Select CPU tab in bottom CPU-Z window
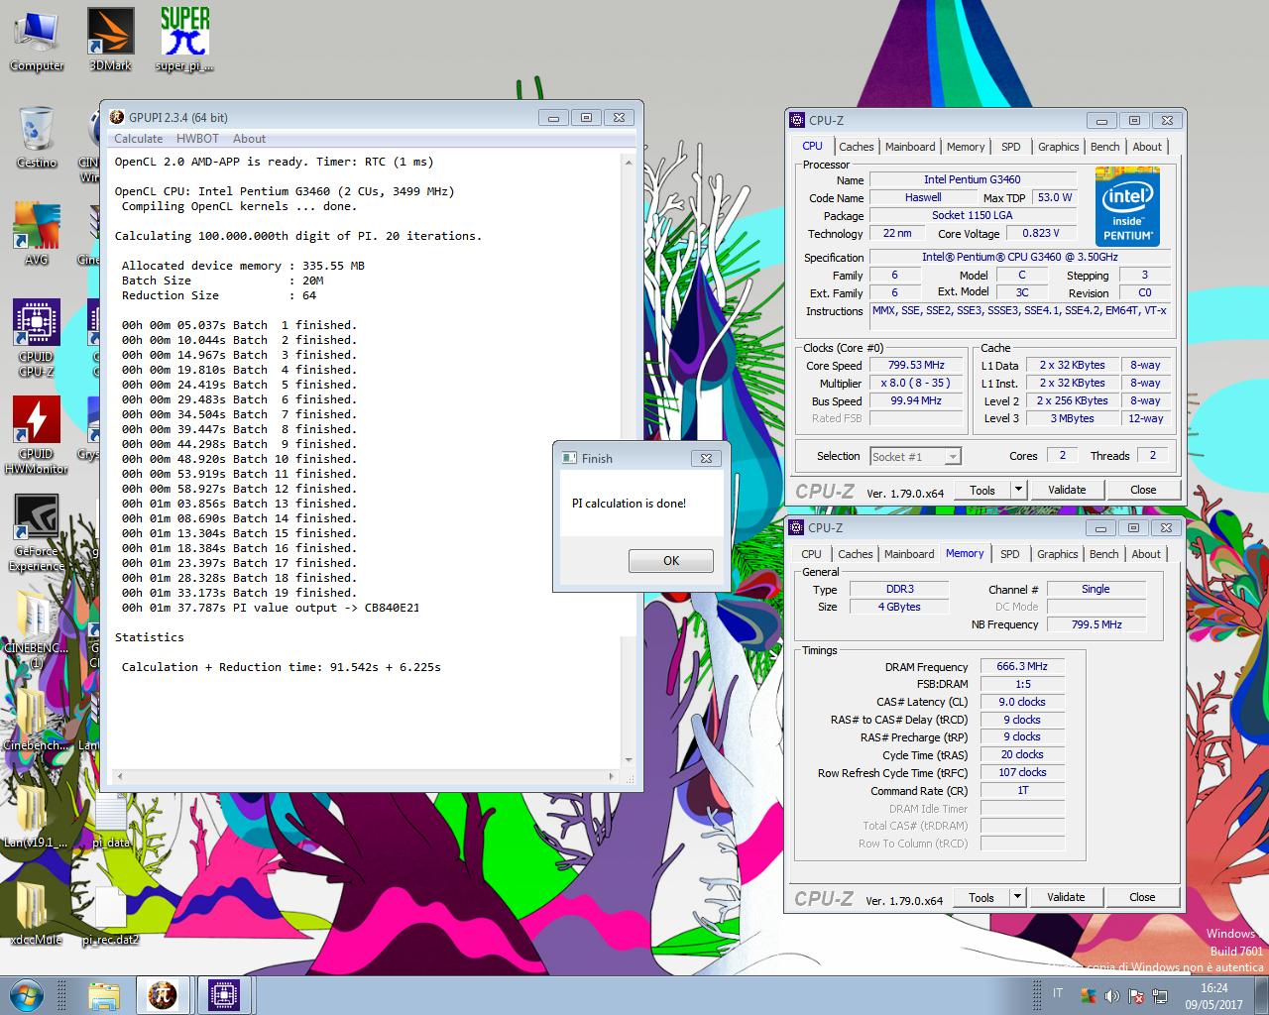 pos(811,554)
